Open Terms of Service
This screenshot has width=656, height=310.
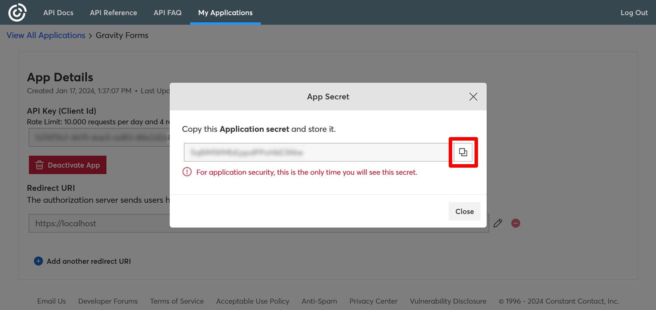(x=177, y=301)
